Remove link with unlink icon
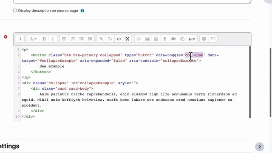 point(110,39)
